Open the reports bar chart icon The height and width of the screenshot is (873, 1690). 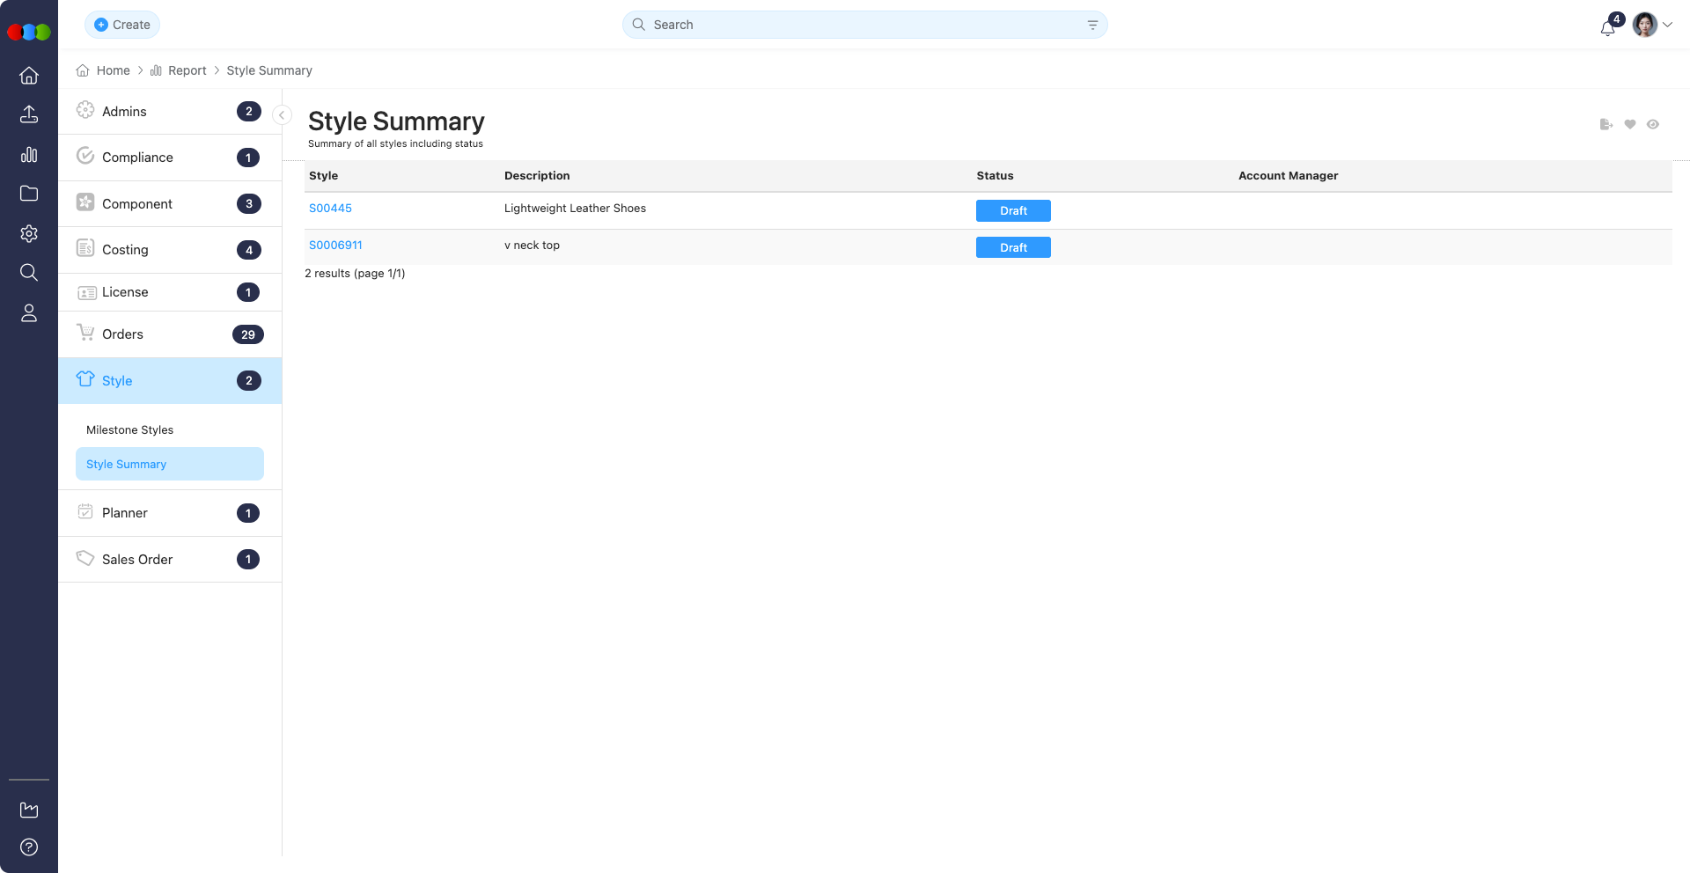click(29, 155)
